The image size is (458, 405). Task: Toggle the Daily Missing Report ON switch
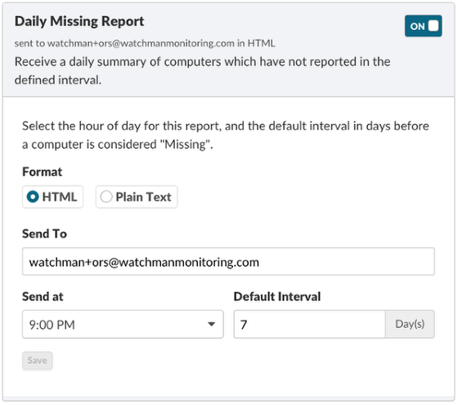click(423, 26)
